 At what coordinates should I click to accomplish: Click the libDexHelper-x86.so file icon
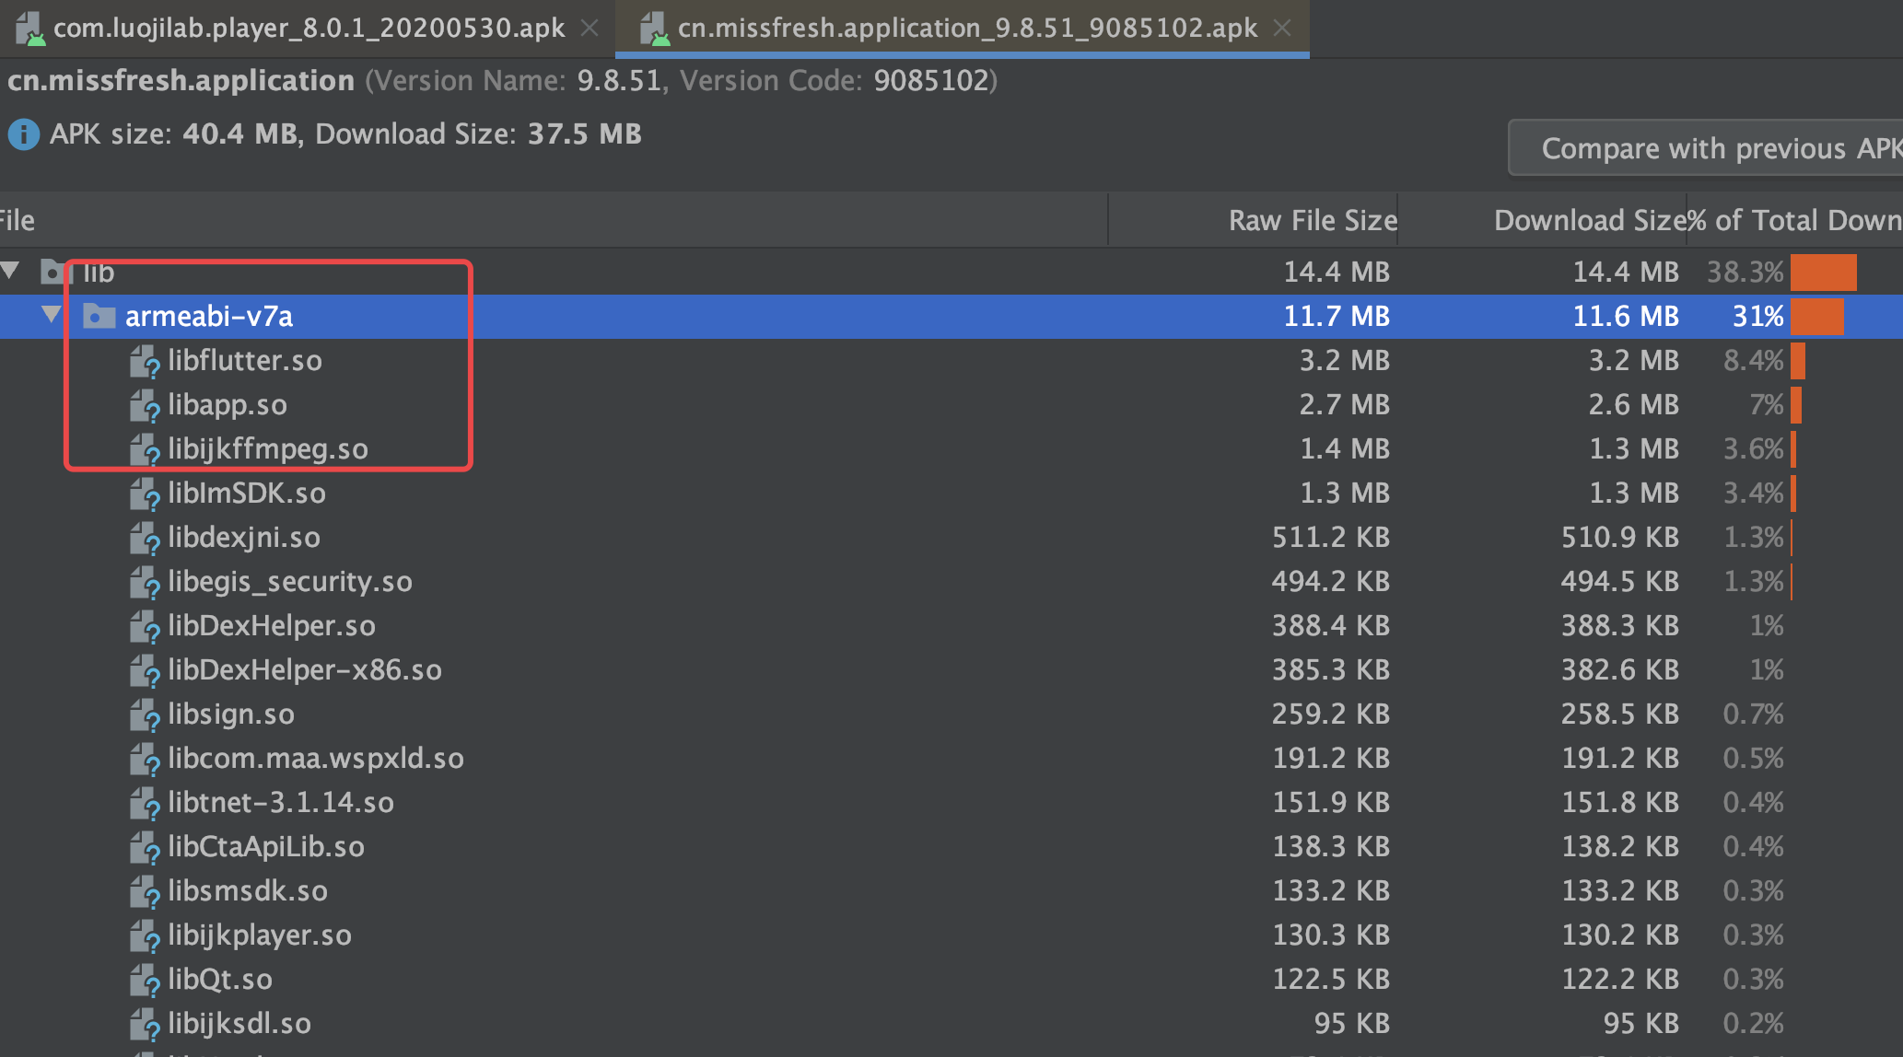pyautogui.click(x=145, y=670)
